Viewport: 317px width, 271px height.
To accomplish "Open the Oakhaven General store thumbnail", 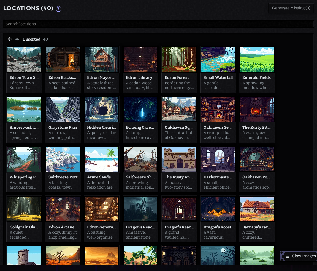I will click(218, 109).
